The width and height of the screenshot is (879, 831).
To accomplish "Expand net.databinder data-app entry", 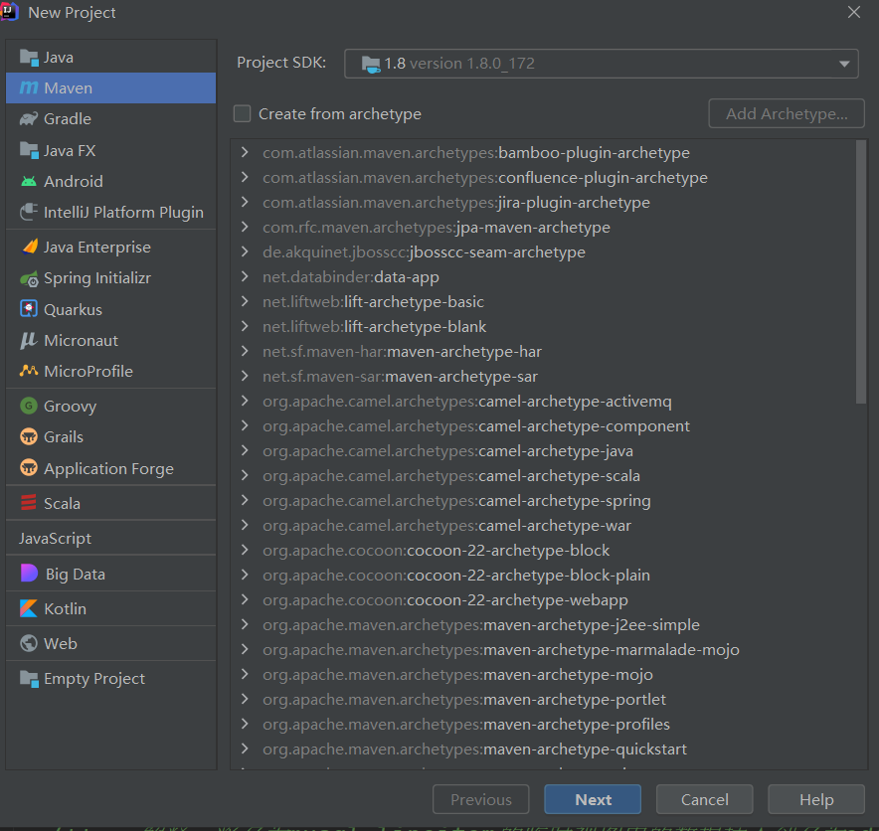I will click(x=245, y=276).
